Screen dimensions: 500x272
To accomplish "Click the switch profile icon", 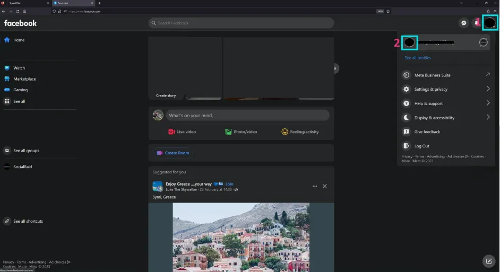I will [x=484, y=42].
